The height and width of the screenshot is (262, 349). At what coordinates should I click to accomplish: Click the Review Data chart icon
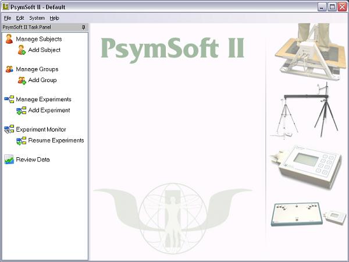coord(9,160)
